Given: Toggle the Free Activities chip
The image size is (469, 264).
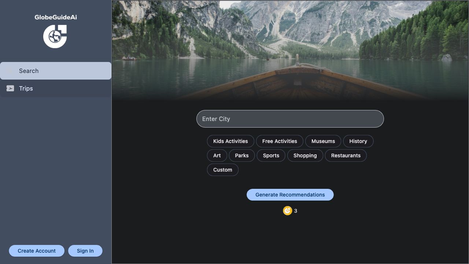Looking at the screenshot, I should click(x=280, y=141).
